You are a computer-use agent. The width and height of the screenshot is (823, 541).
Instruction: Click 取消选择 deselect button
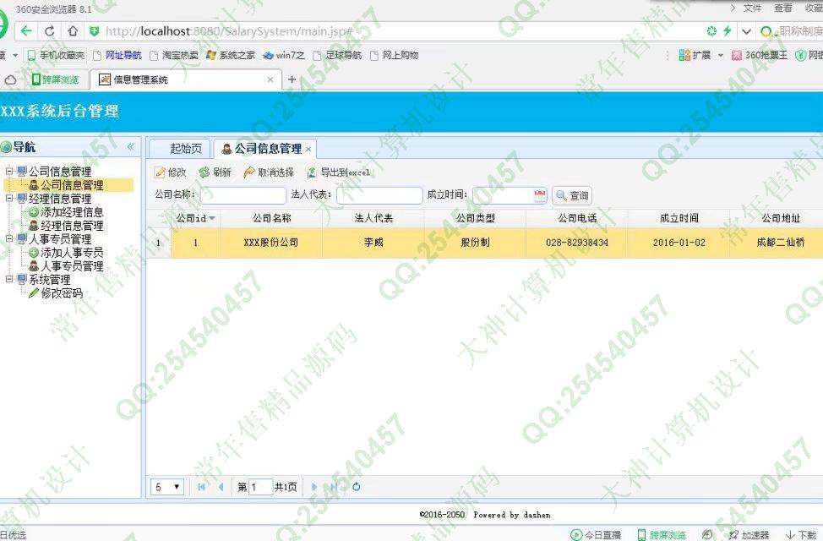[269, 172]
